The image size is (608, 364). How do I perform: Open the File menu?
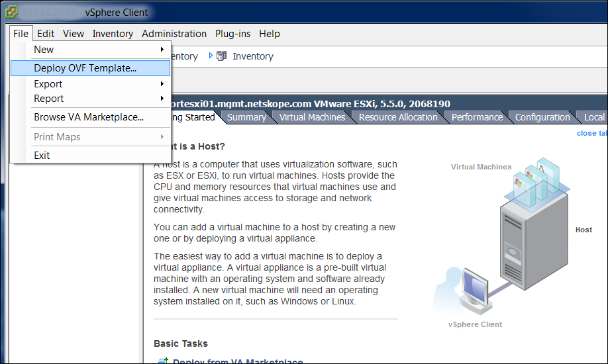pos(21,34)
